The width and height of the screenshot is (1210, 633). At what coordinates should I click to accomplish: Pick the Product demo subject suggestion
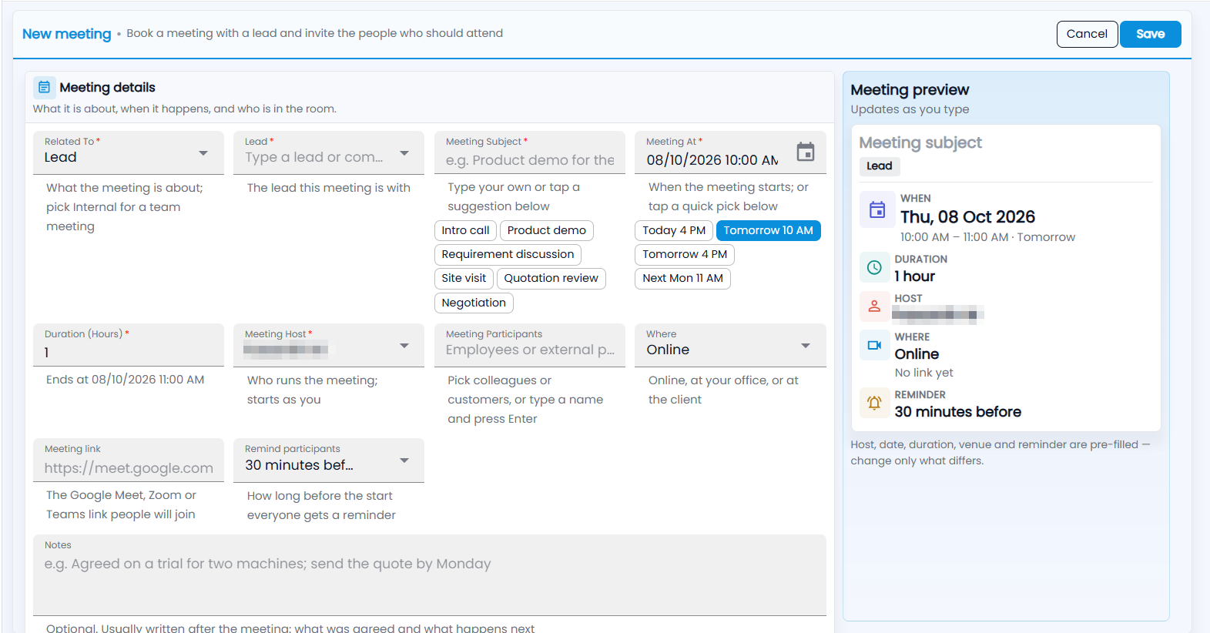[547, 230]
